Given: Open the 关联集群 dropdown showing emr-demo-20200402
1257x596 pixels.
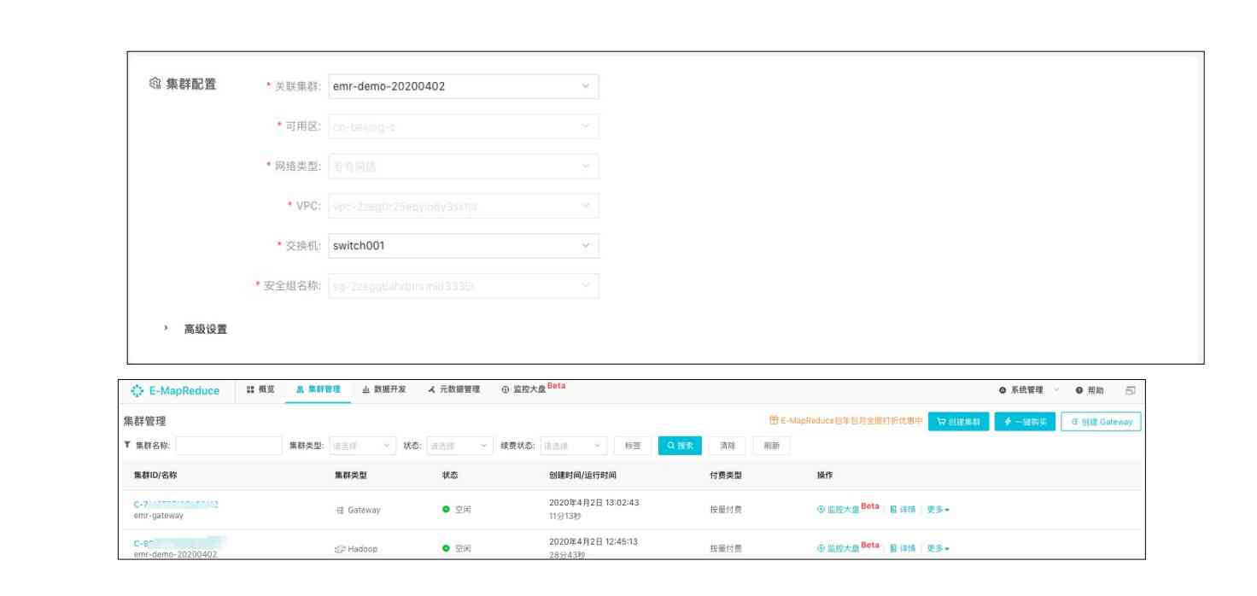Looking at the screenshot, I should click(x=464, y=86).
